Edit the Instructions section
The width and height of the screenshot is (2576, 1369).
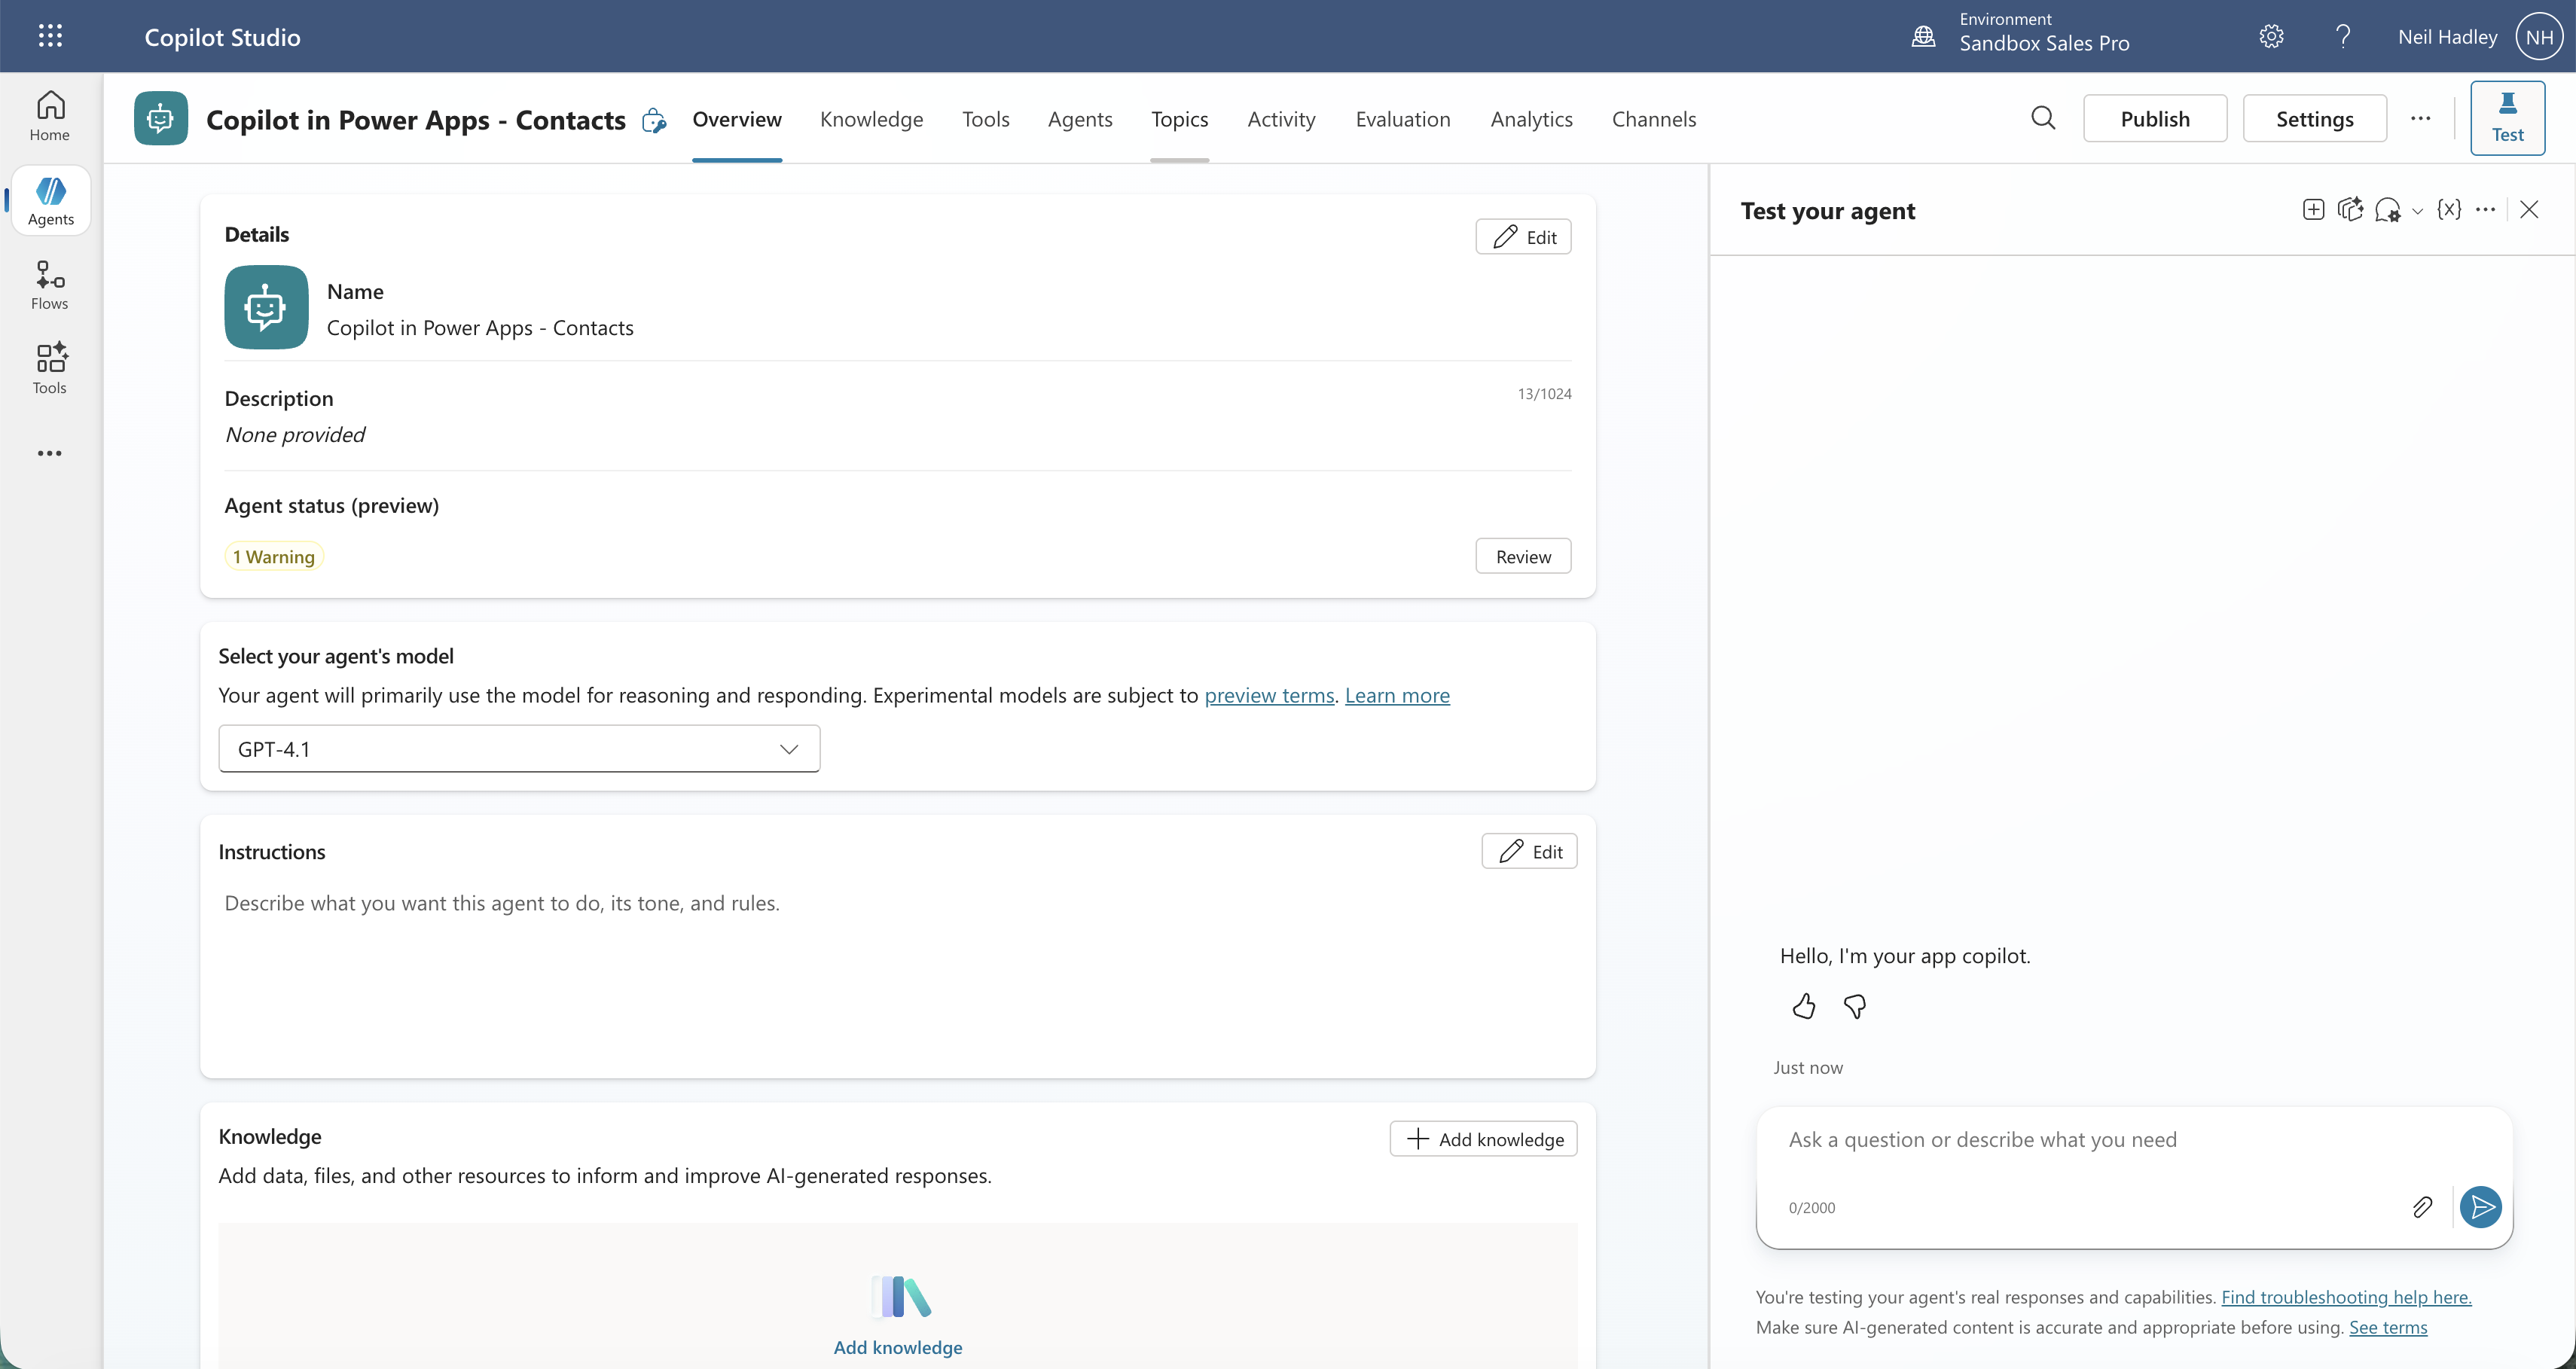click(x=1529, y=852)
